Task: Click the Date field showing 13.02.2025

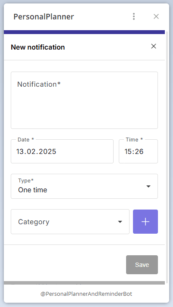Action: [x=62, y=151]
